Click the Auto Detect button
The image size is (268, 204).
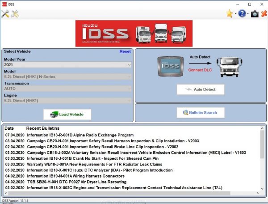click(x=201, y=89)
